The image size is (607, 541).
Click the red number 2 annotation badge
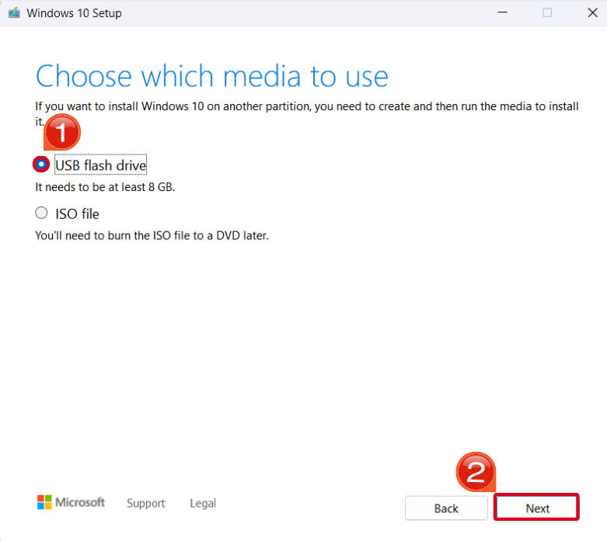(476, 472)
